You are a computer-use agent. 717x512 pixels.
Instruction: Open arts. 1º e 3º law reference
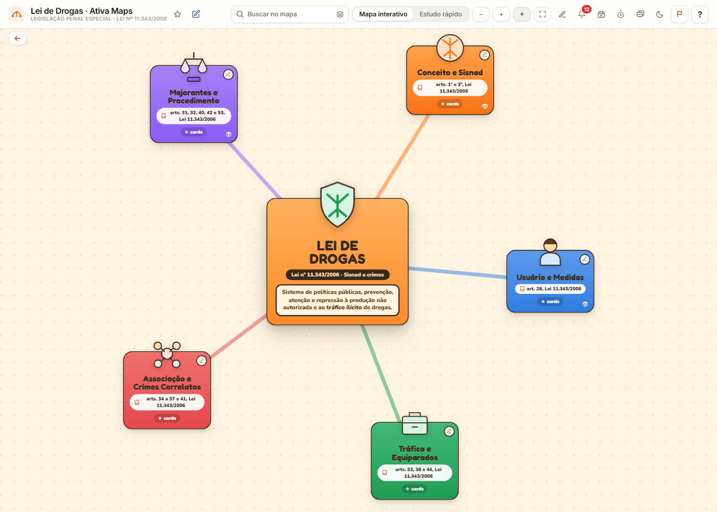[450, 88]
